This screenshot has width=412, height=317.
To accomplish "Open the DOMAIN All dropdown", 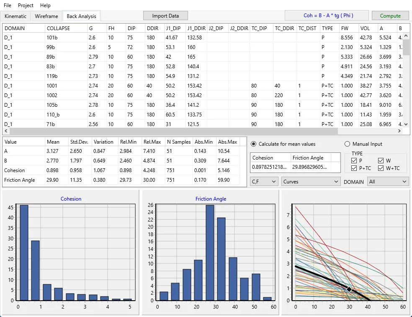I will point(388,182).
